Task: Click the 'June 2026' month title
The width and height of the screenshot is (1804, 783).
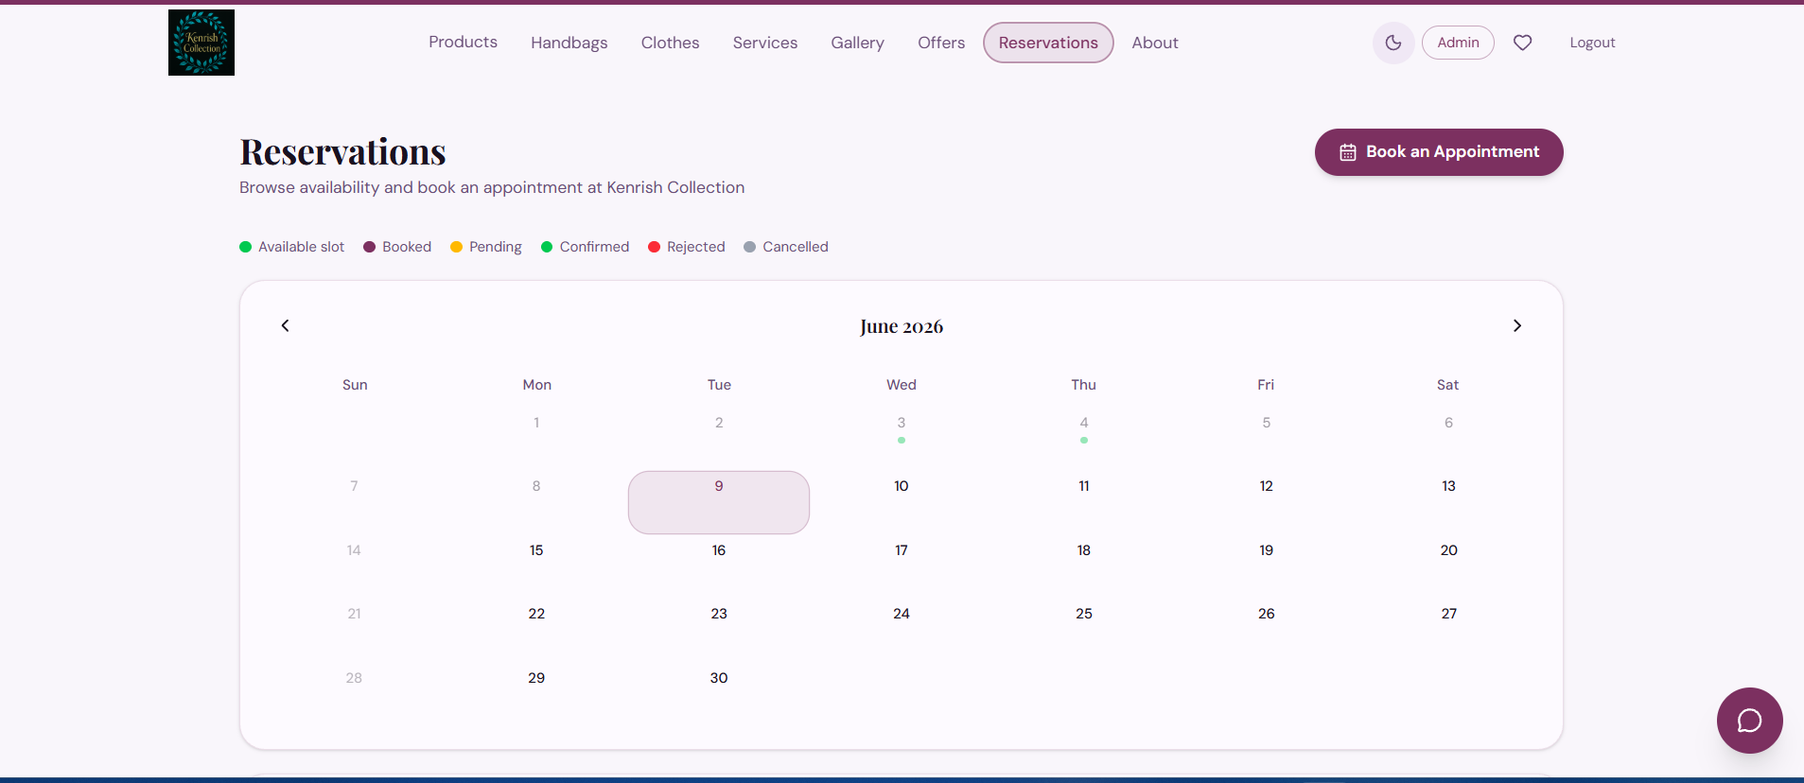Action: 902,326
